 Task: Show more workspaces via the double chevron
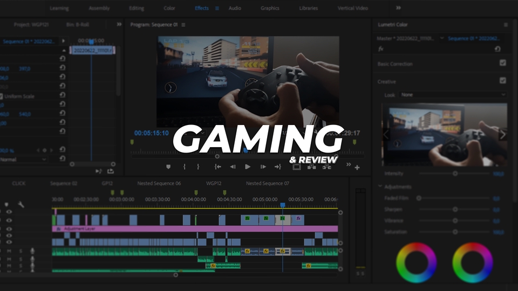[x=398, y=8]
